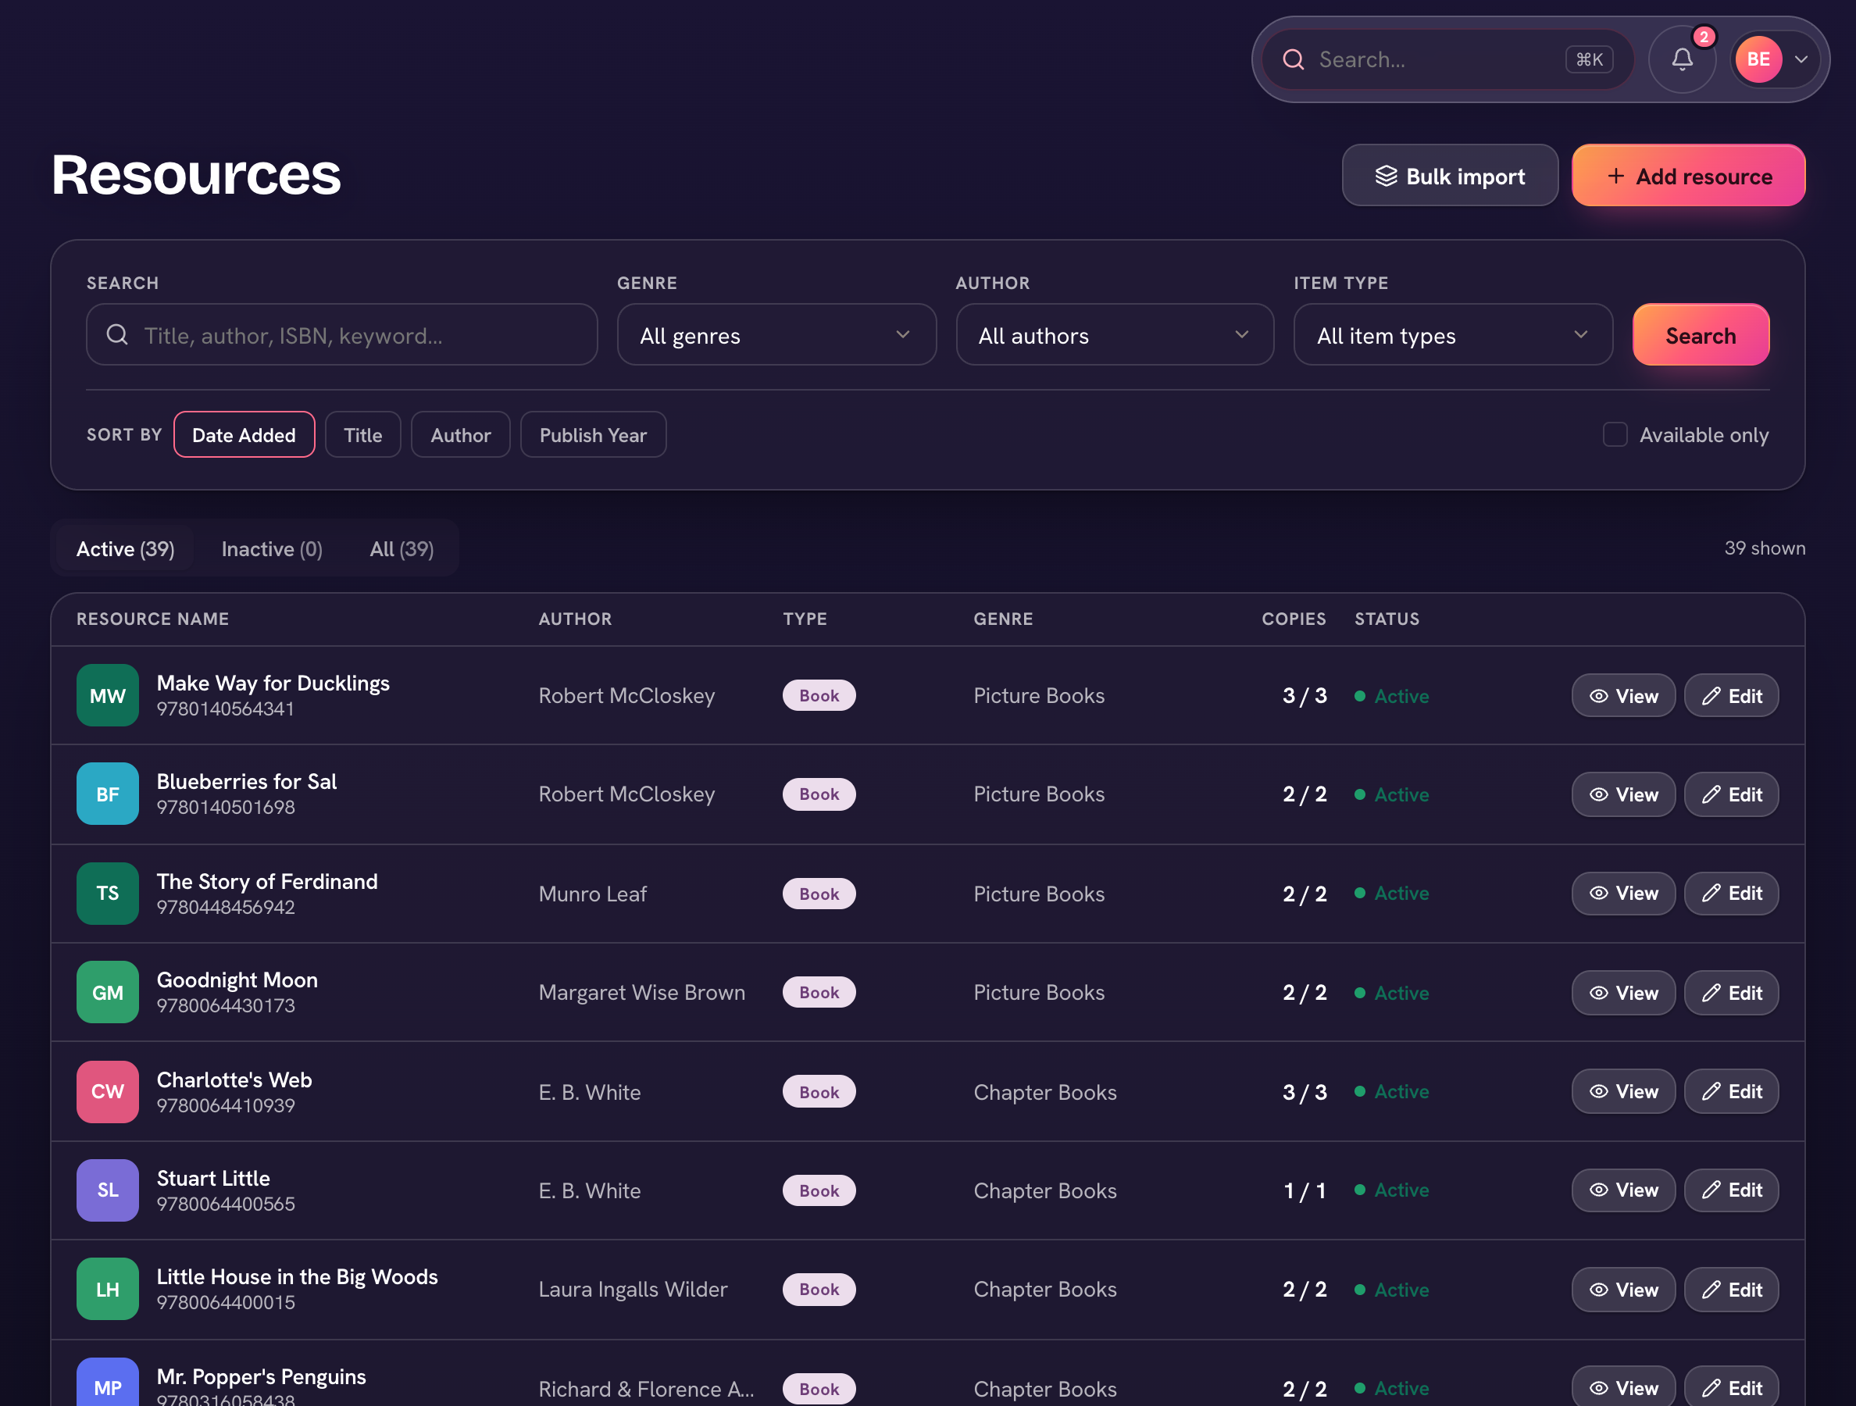Click author Munro Leaf

[592, 894]
